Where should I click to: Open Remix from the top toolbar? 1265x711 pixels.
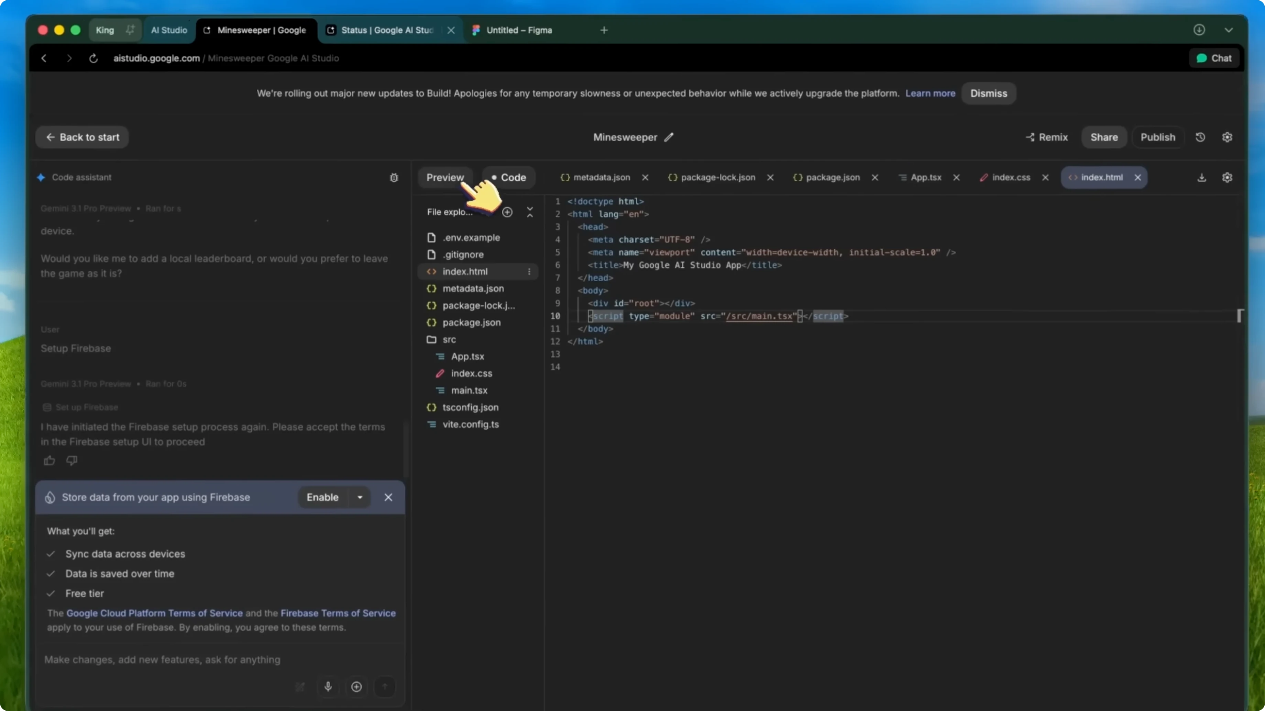[x=1046, y=137]
